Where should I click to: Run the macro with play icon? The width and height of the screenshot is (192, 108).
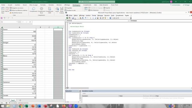click(x=91, y=18)
